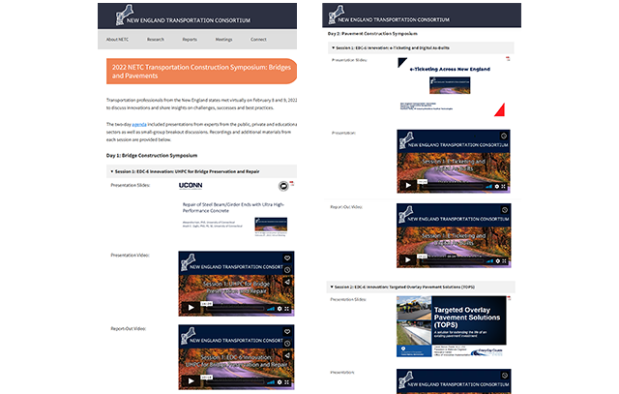The image size is (619, 394).
Task: Adjust volume on e-Ticketing Report-Out Video
Action: pos(490,261)
